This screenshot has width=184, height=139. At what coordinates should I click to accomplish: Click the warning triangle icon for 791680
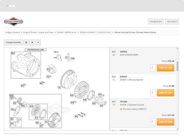pos(121,109)
